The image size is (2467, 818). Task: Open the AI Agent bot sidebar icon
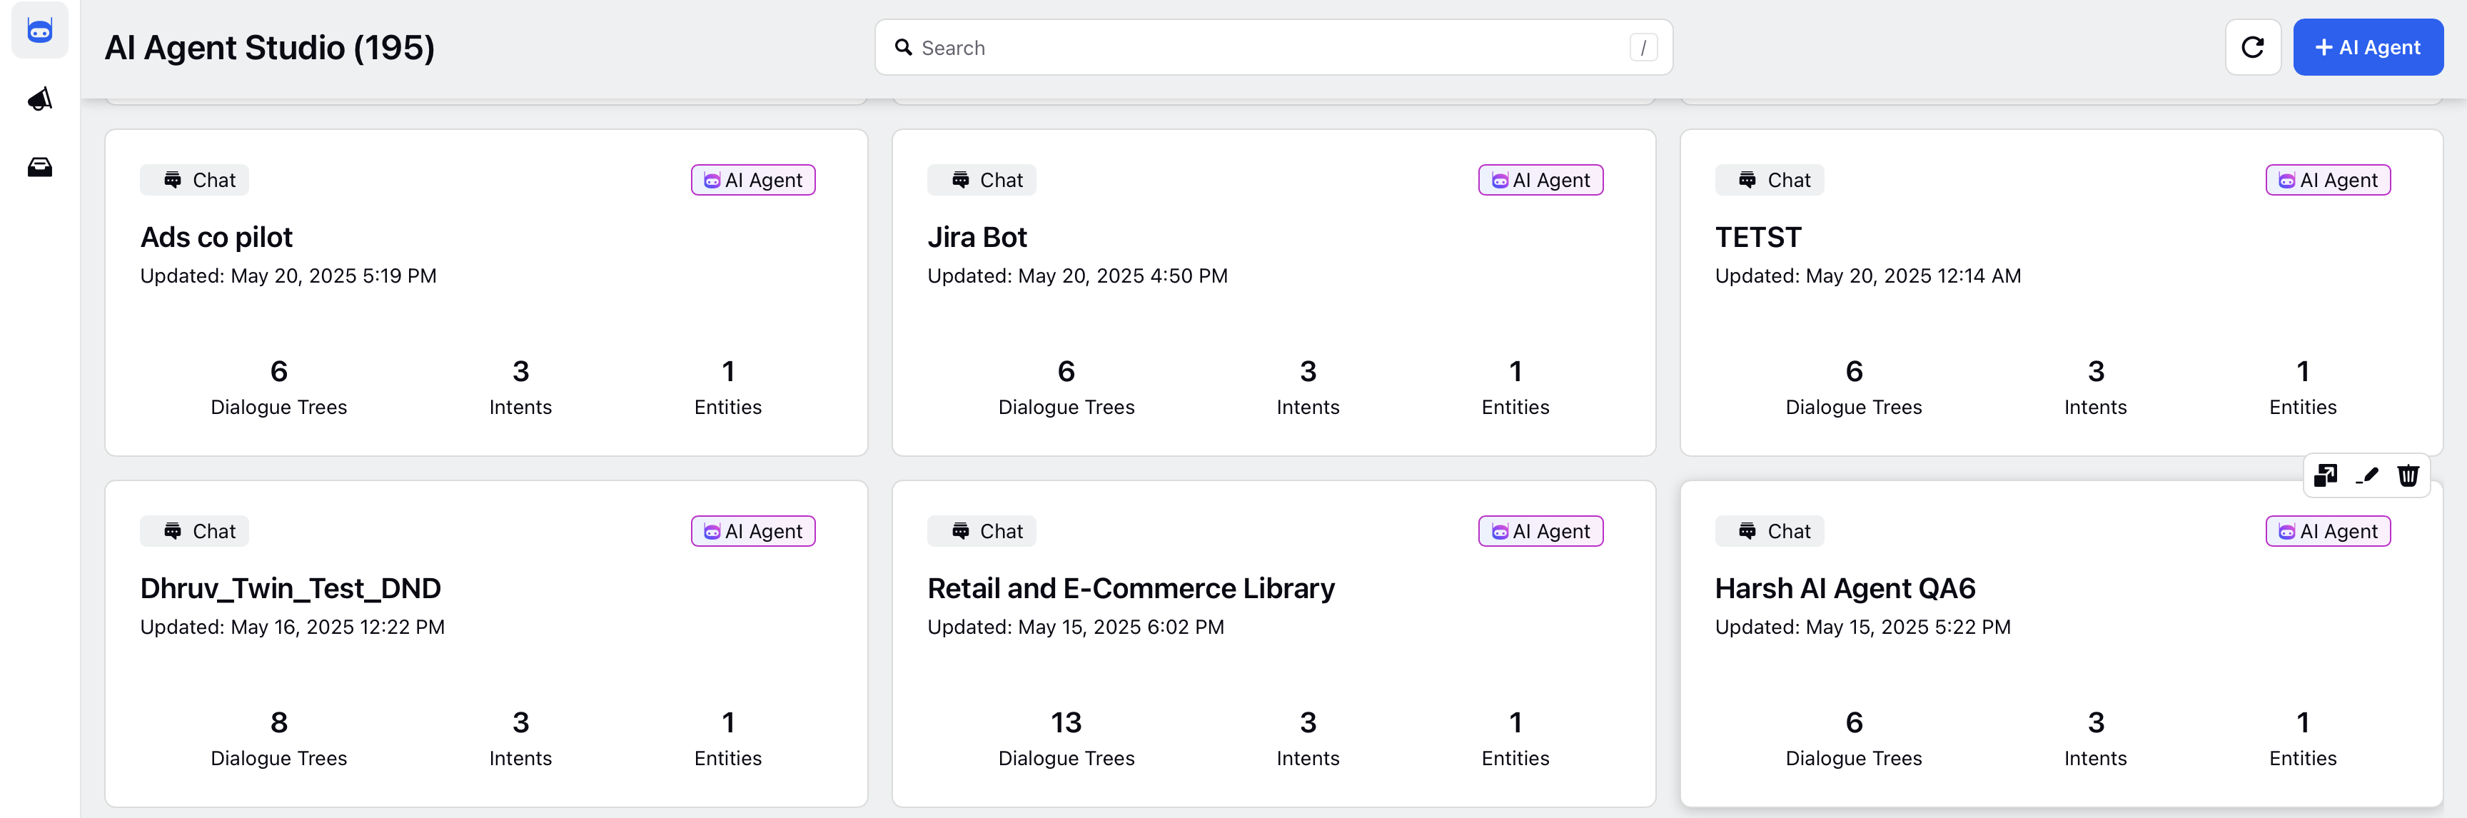[x=39, y=31]
